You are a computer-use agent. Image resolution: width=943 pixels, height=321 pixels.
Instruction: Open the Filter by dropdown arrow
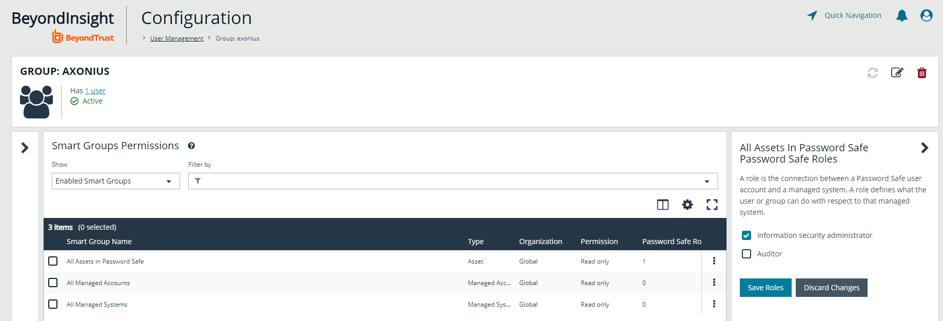pos(707,182)
